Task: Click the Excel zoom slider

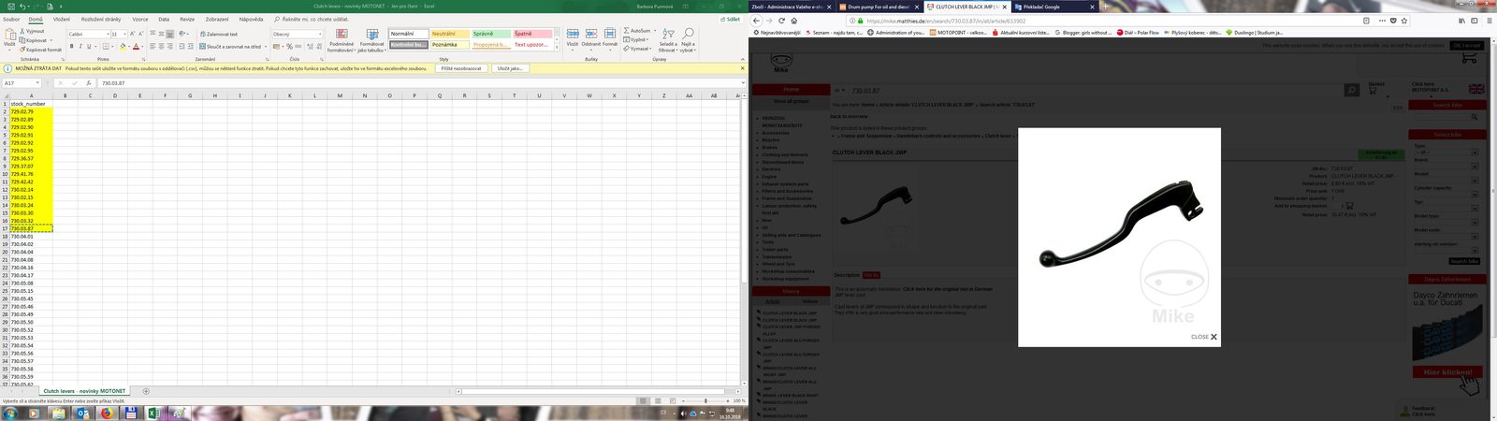Action: pos(705,400)
